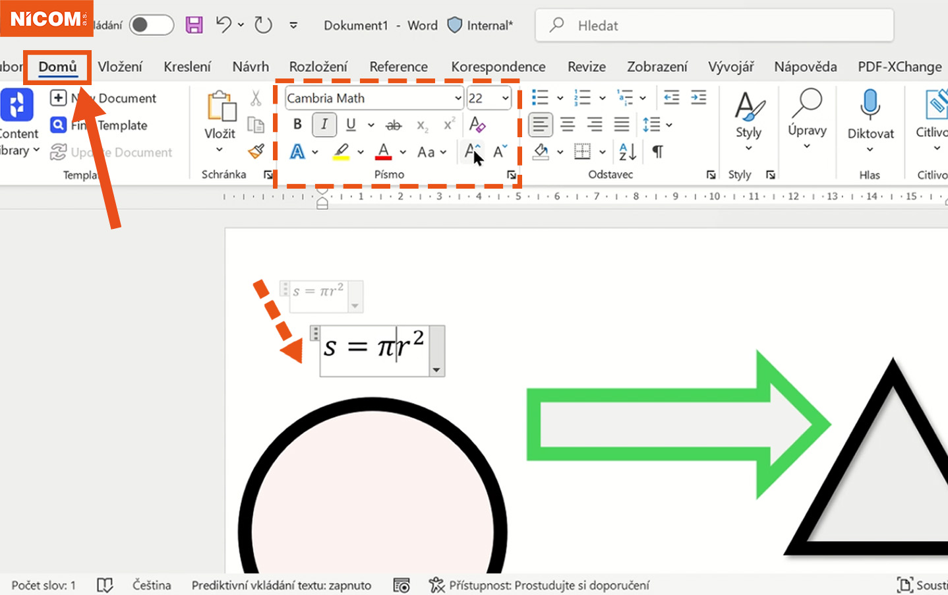Increase indent using ribbon icon
The width and height of the screenshot is (948, 595).
(698, 98)
